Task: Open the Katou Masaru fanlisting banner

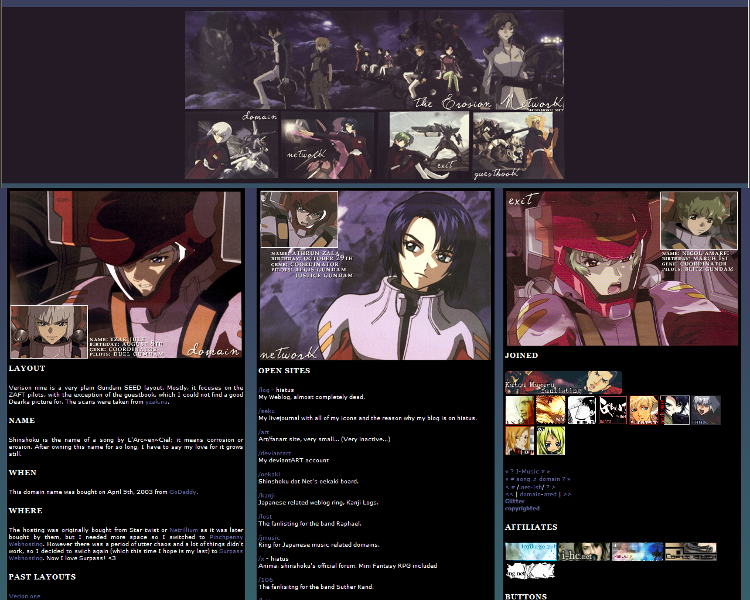Action: click(563, 382)
